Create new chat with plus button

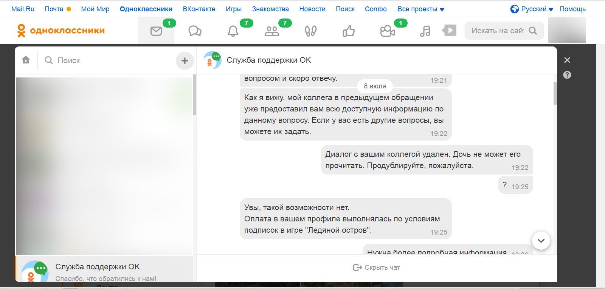(x=185, y=60)
